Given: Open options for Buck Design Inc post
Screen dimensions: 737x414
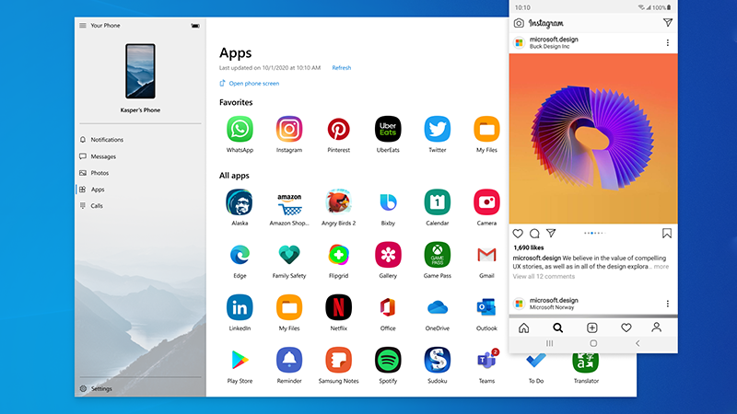Looking at the screenshot, I should click(667, 42).
